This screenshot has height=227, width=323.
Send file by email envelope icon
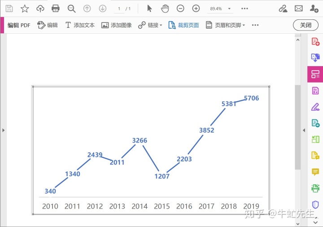click(298, 9)
